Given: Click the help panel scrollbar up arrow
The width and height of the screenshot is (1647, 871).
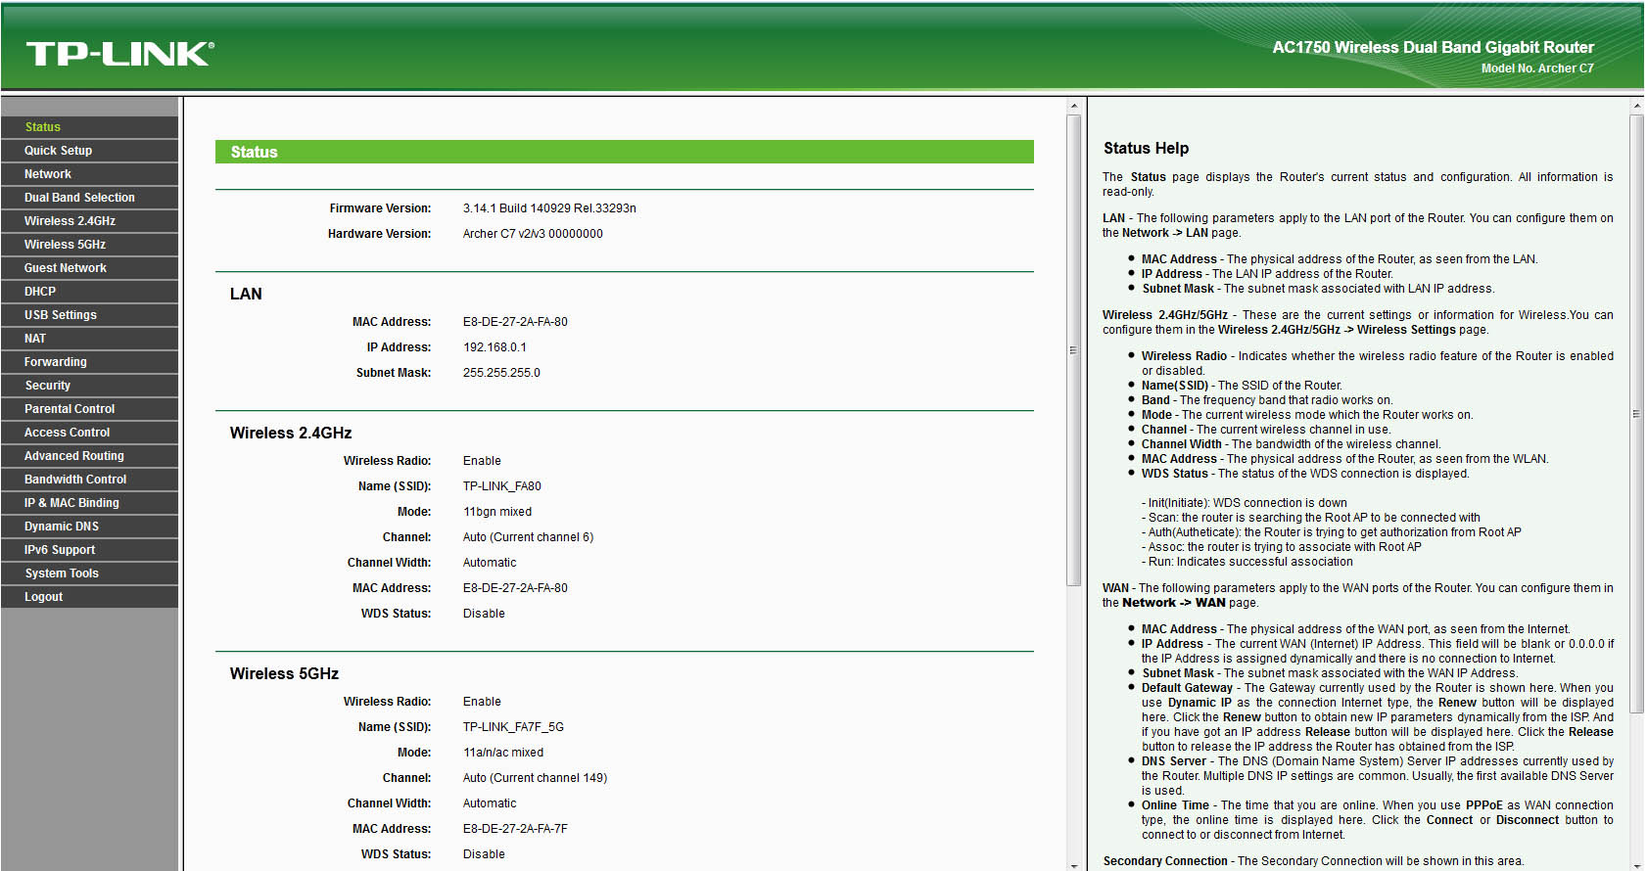Looking at the screenshot, I should coord(1636,105).
